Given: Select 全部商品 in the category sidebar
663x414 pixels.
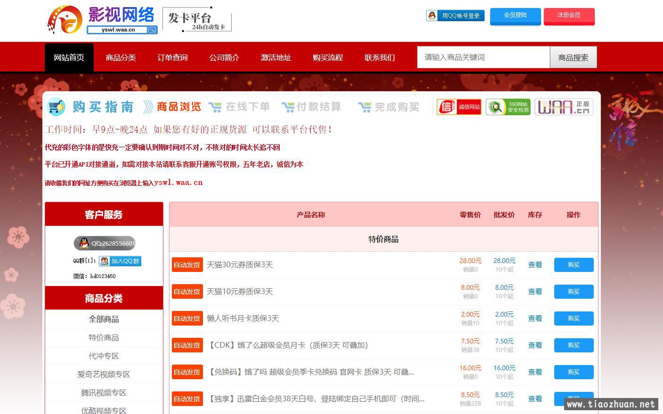Looking at the screenshot, I should (x=104, y=319).
